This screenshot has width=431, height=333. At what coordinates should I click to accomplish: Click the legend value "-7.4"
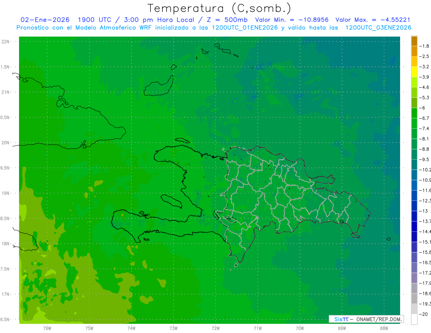[x=425, y=129]
